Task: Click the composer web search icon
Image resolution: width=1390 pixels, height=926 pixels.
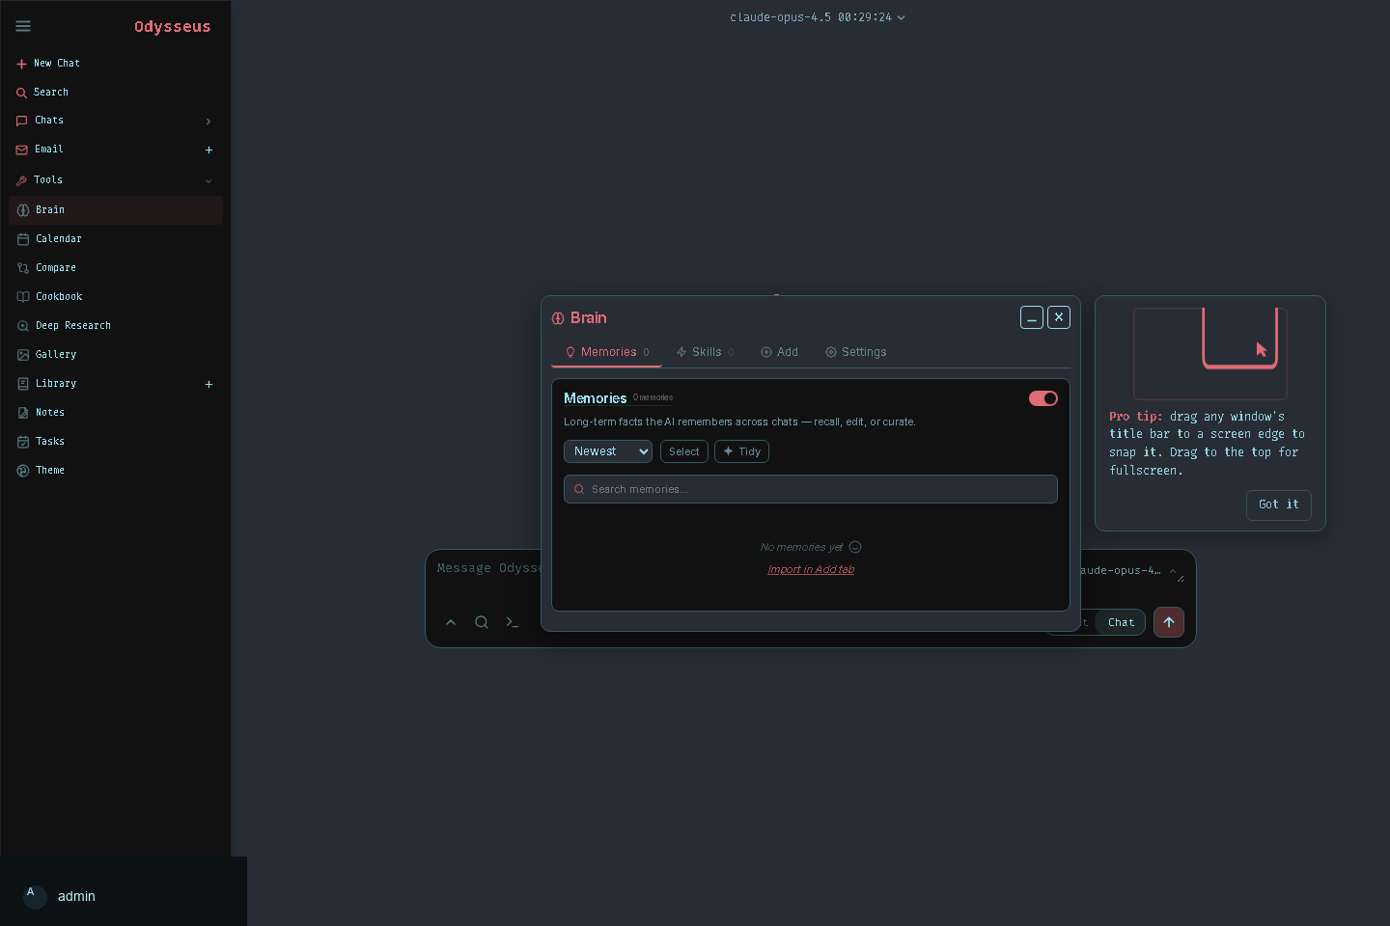Action: [482, 622]
